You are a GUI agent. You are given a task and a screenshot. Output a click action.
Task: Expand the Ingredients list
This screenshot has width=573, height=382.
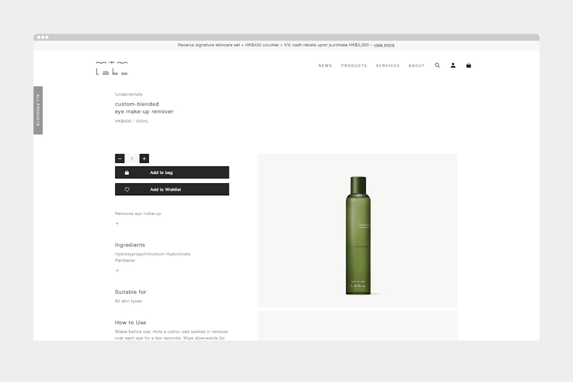117,270
